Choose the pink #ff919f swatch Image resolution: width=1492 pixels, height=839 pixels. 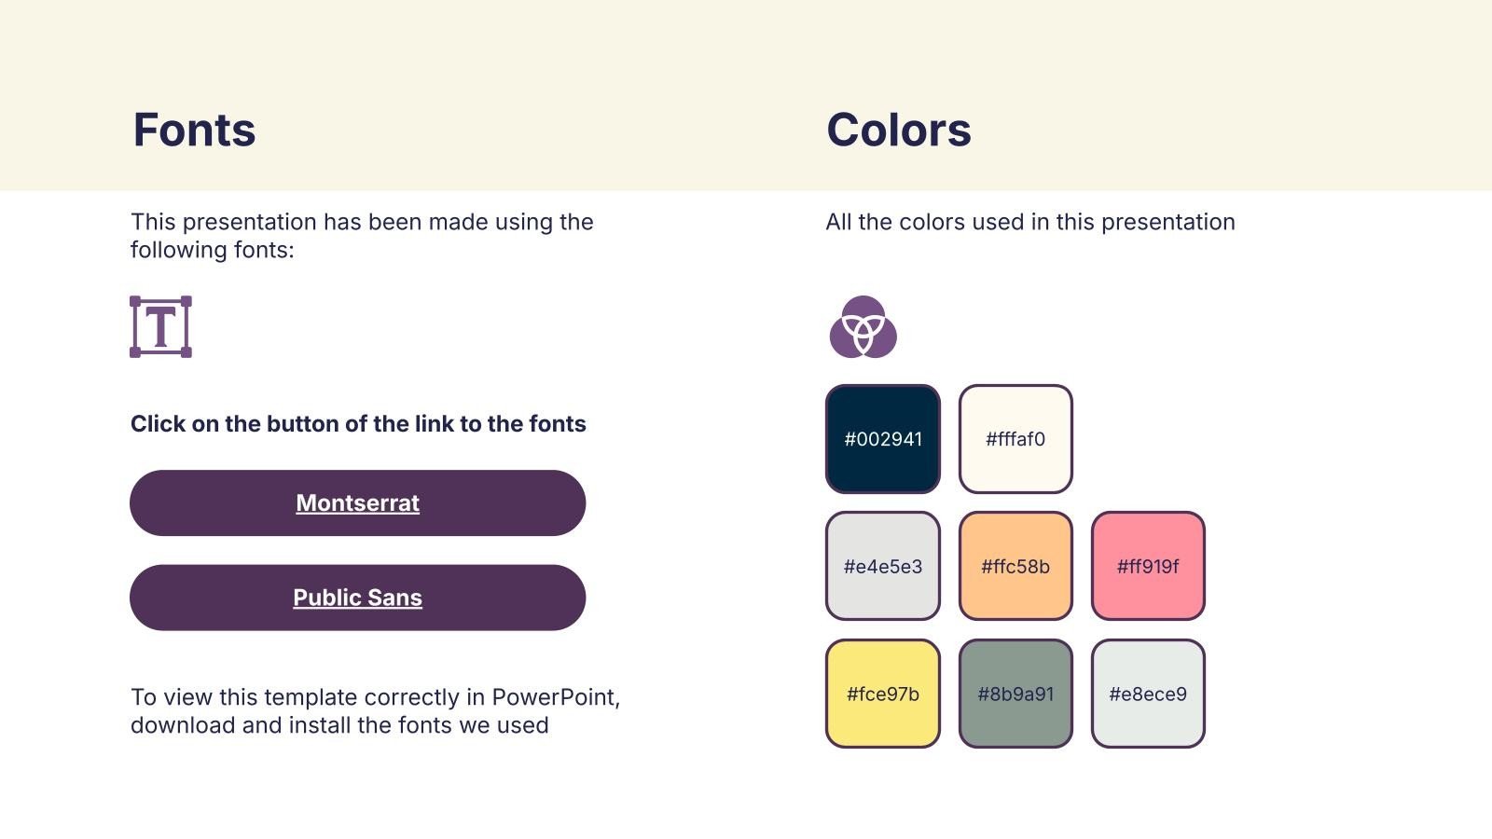1148,566
